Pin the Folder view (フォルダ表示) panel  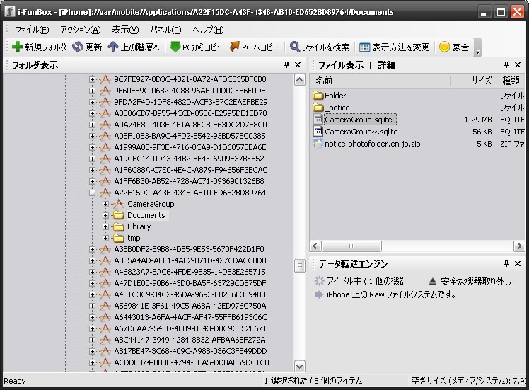tap(286, 64)
